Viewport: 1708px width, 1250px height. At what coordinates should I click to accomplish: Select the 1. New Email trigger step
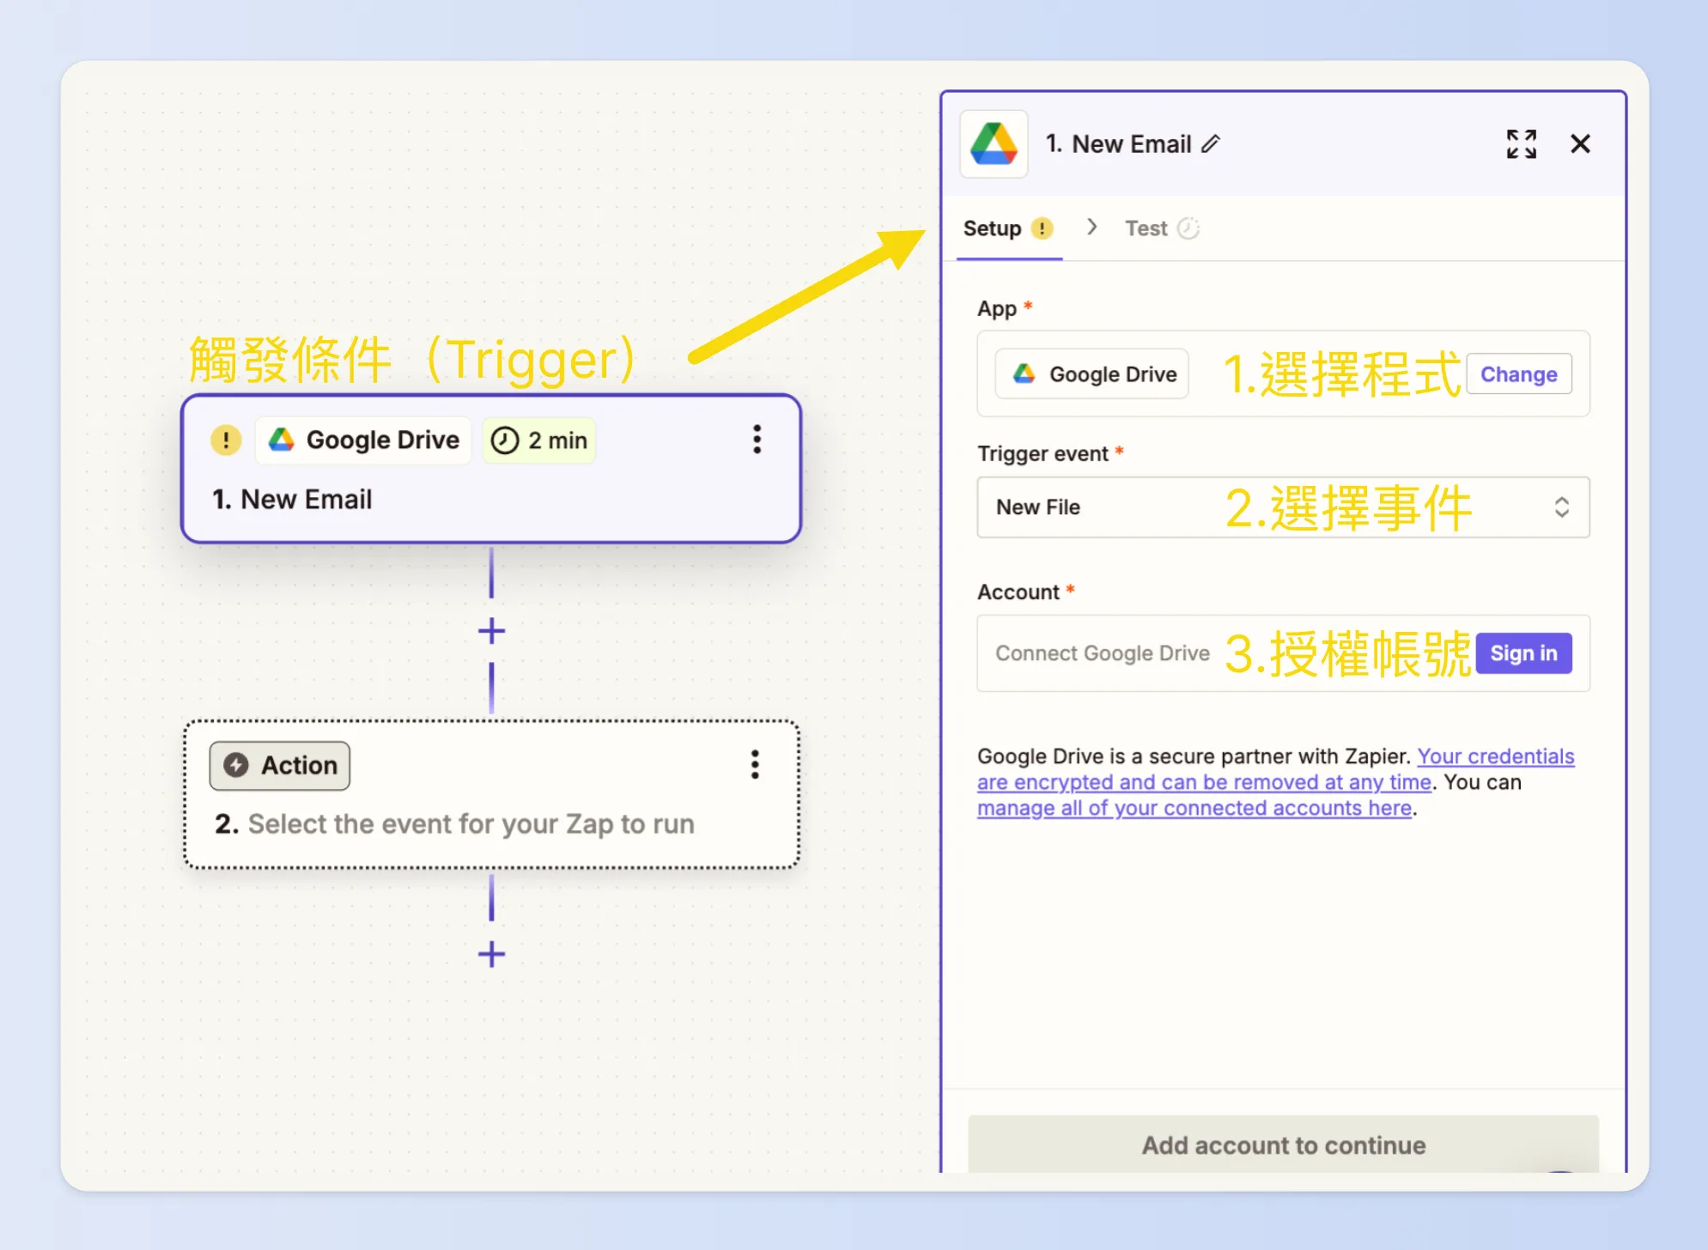(490, 469)
